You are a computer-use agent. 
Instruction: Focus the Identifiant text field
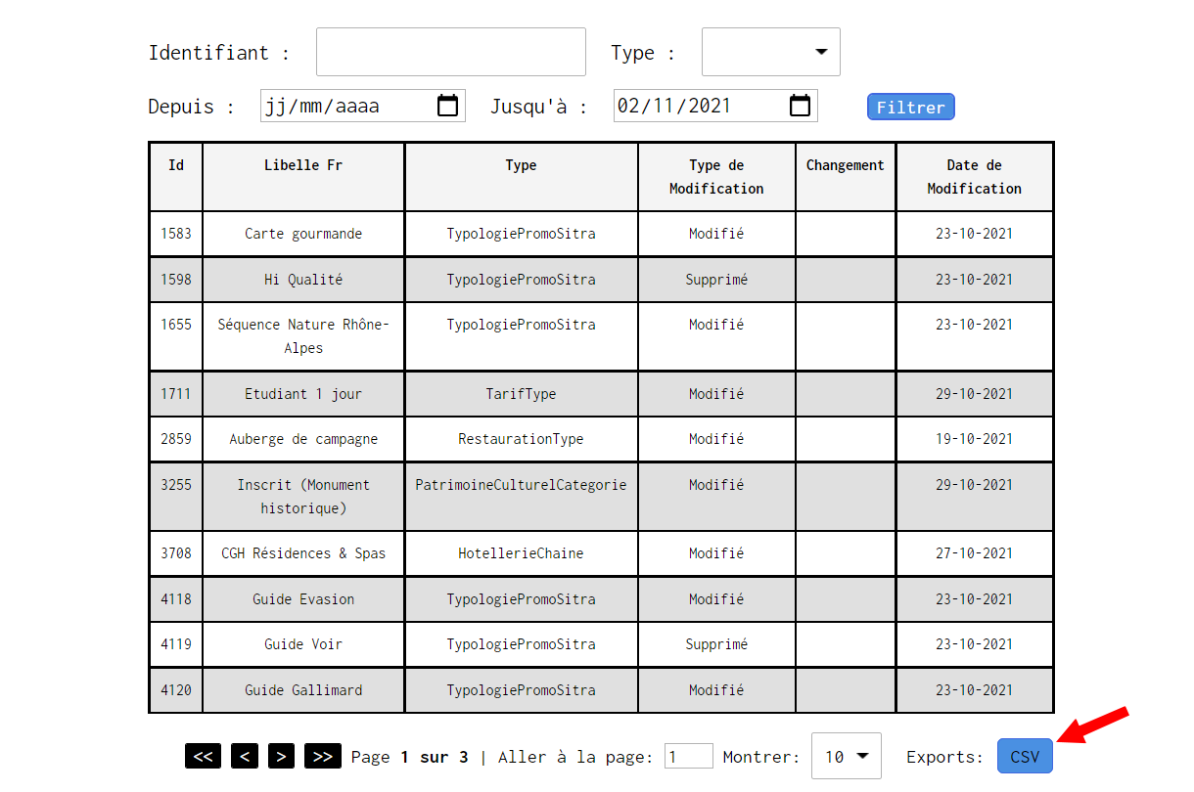click(x=451, y=52)
